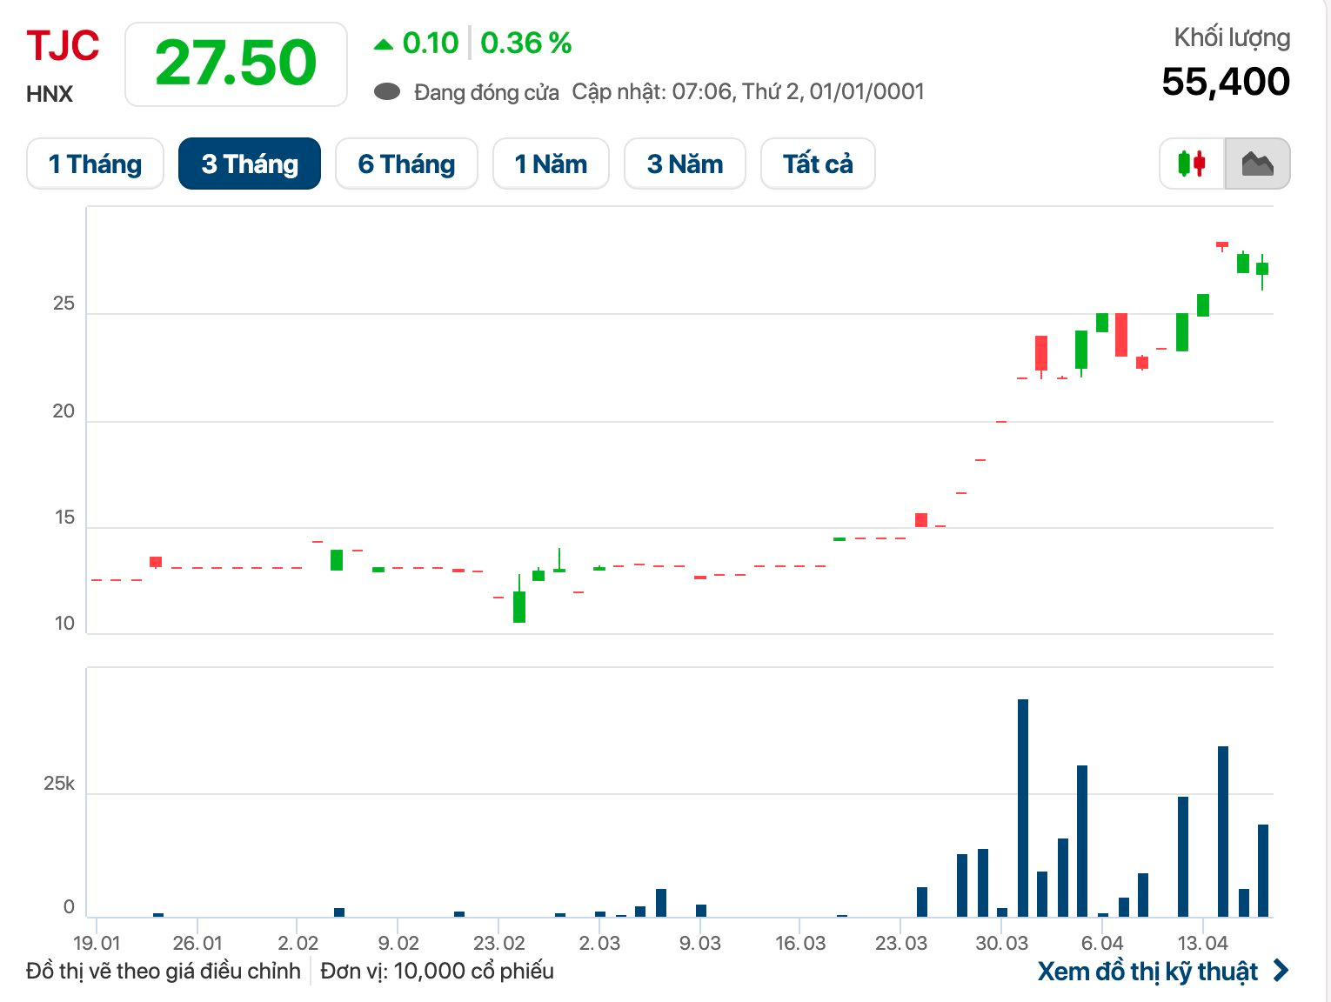The width and height of the screenshot is (1331, 1002).
Task: Select the 1 Tháng time range
Action: pyautogui.click(x=95, y=164)
